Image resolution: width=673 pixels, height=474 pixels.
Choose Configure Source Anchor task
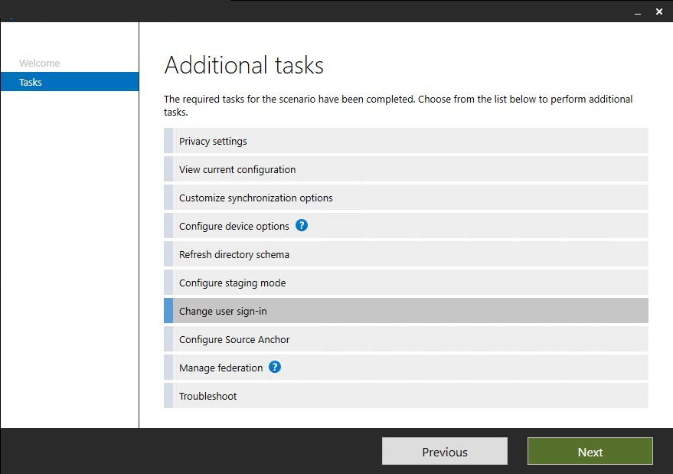[406, 339]
